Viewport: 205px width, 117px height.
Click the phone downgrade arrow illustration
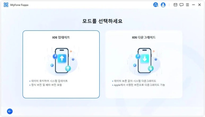[144, 61]
